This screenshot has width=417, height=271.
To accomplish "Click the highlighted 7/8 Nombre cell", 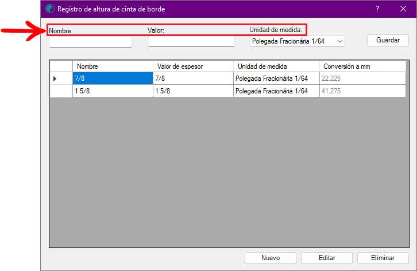I will (113, 78).
